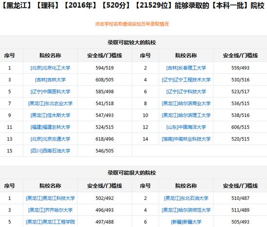Click the score value 510/487
Image resolution: width=267 pixels, height=227 pixels.
pyautogui.click(x=240, y=198)
